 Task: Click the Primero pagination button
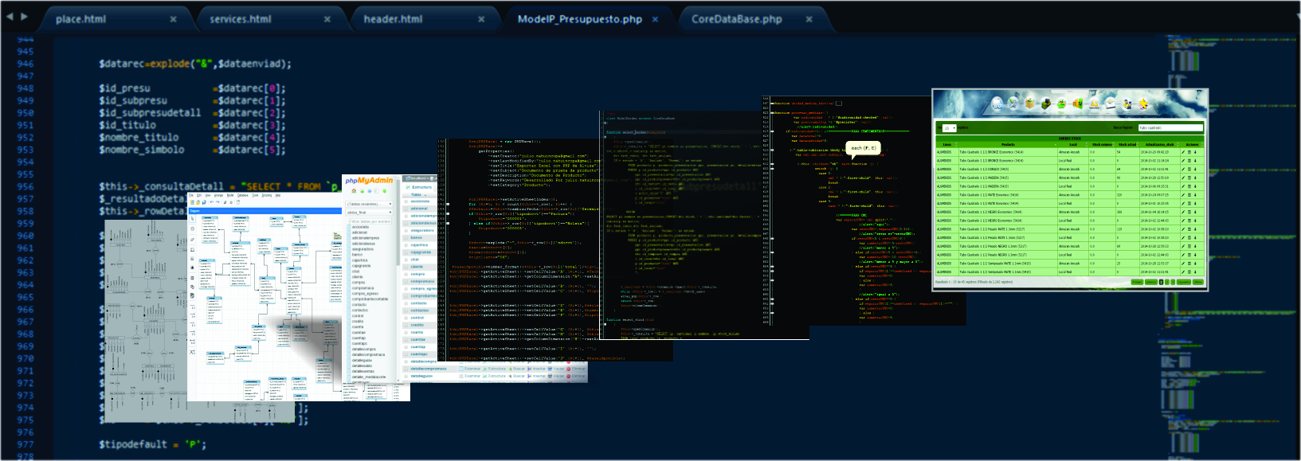click(1137, 282)
